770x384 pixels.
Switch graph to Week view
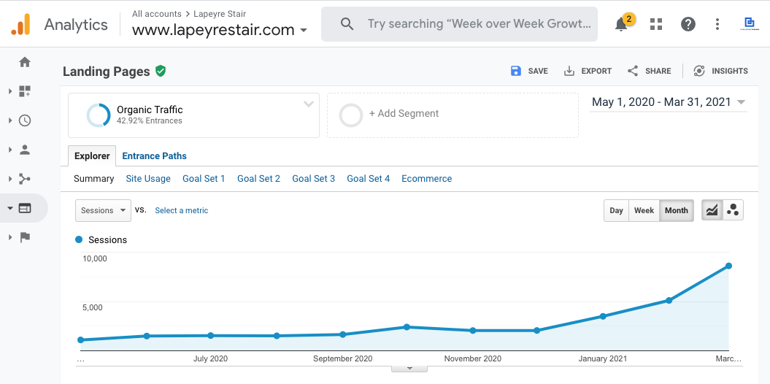click(644, 210)
